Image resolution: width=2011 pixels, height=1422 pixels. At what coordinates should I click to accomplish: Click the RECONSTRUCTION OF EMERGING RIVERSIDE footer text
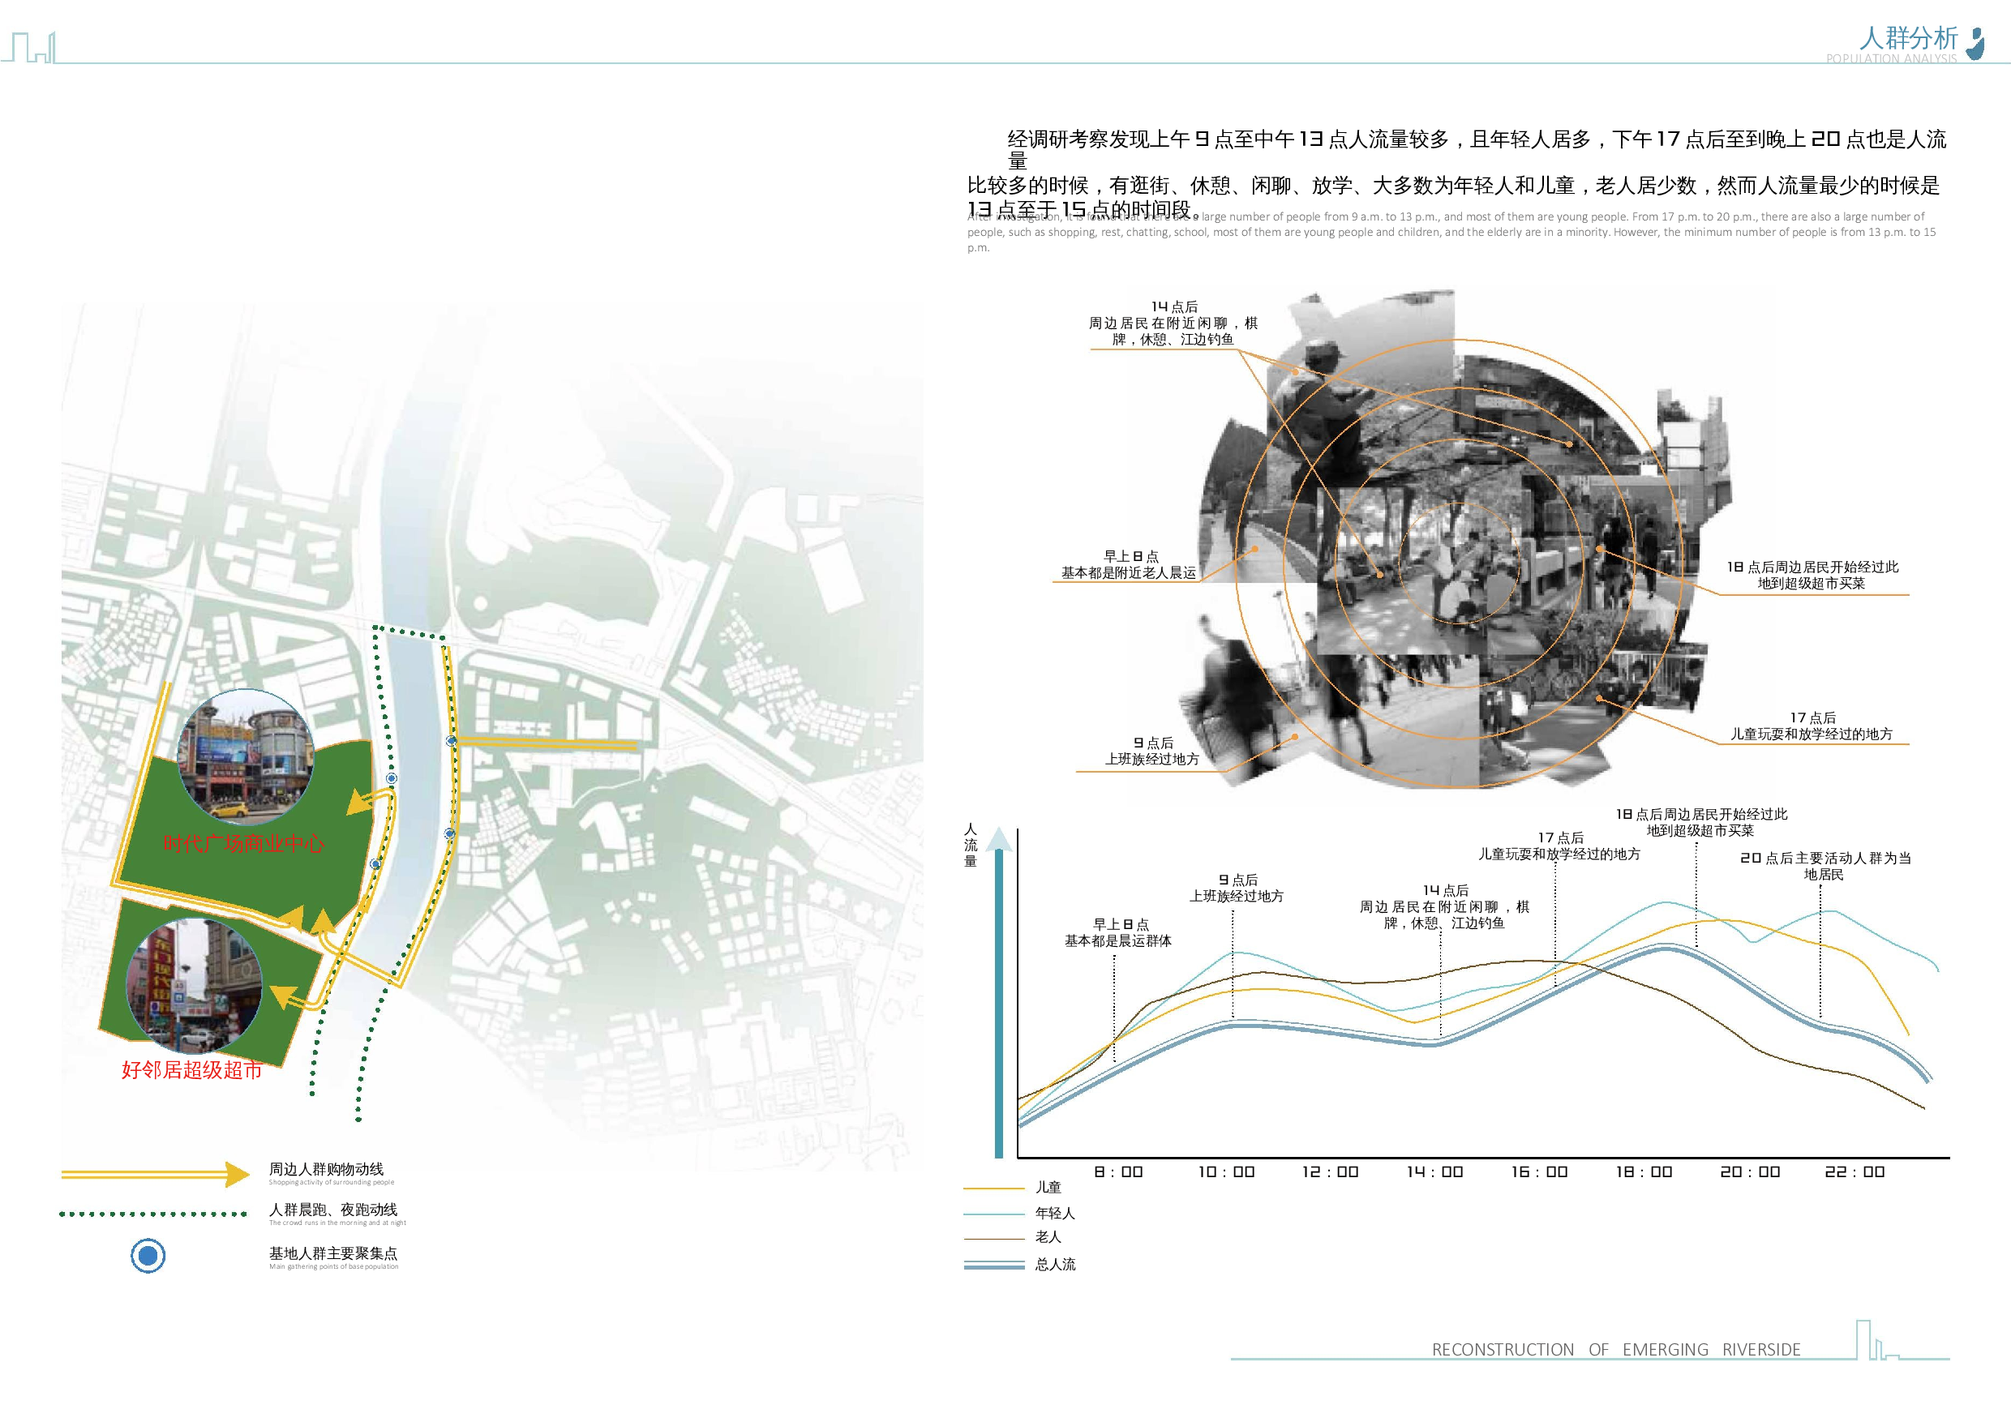coord(1616,1349)
